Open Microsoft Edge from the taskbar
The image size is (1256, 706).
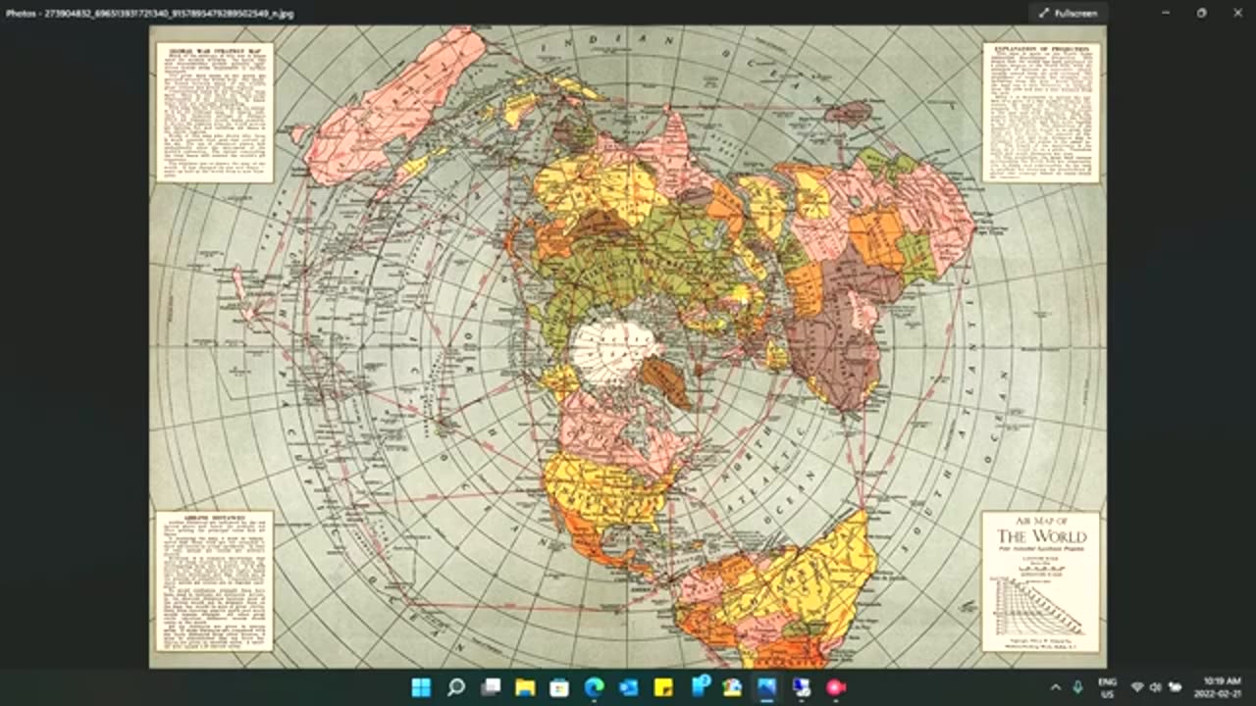594,687
